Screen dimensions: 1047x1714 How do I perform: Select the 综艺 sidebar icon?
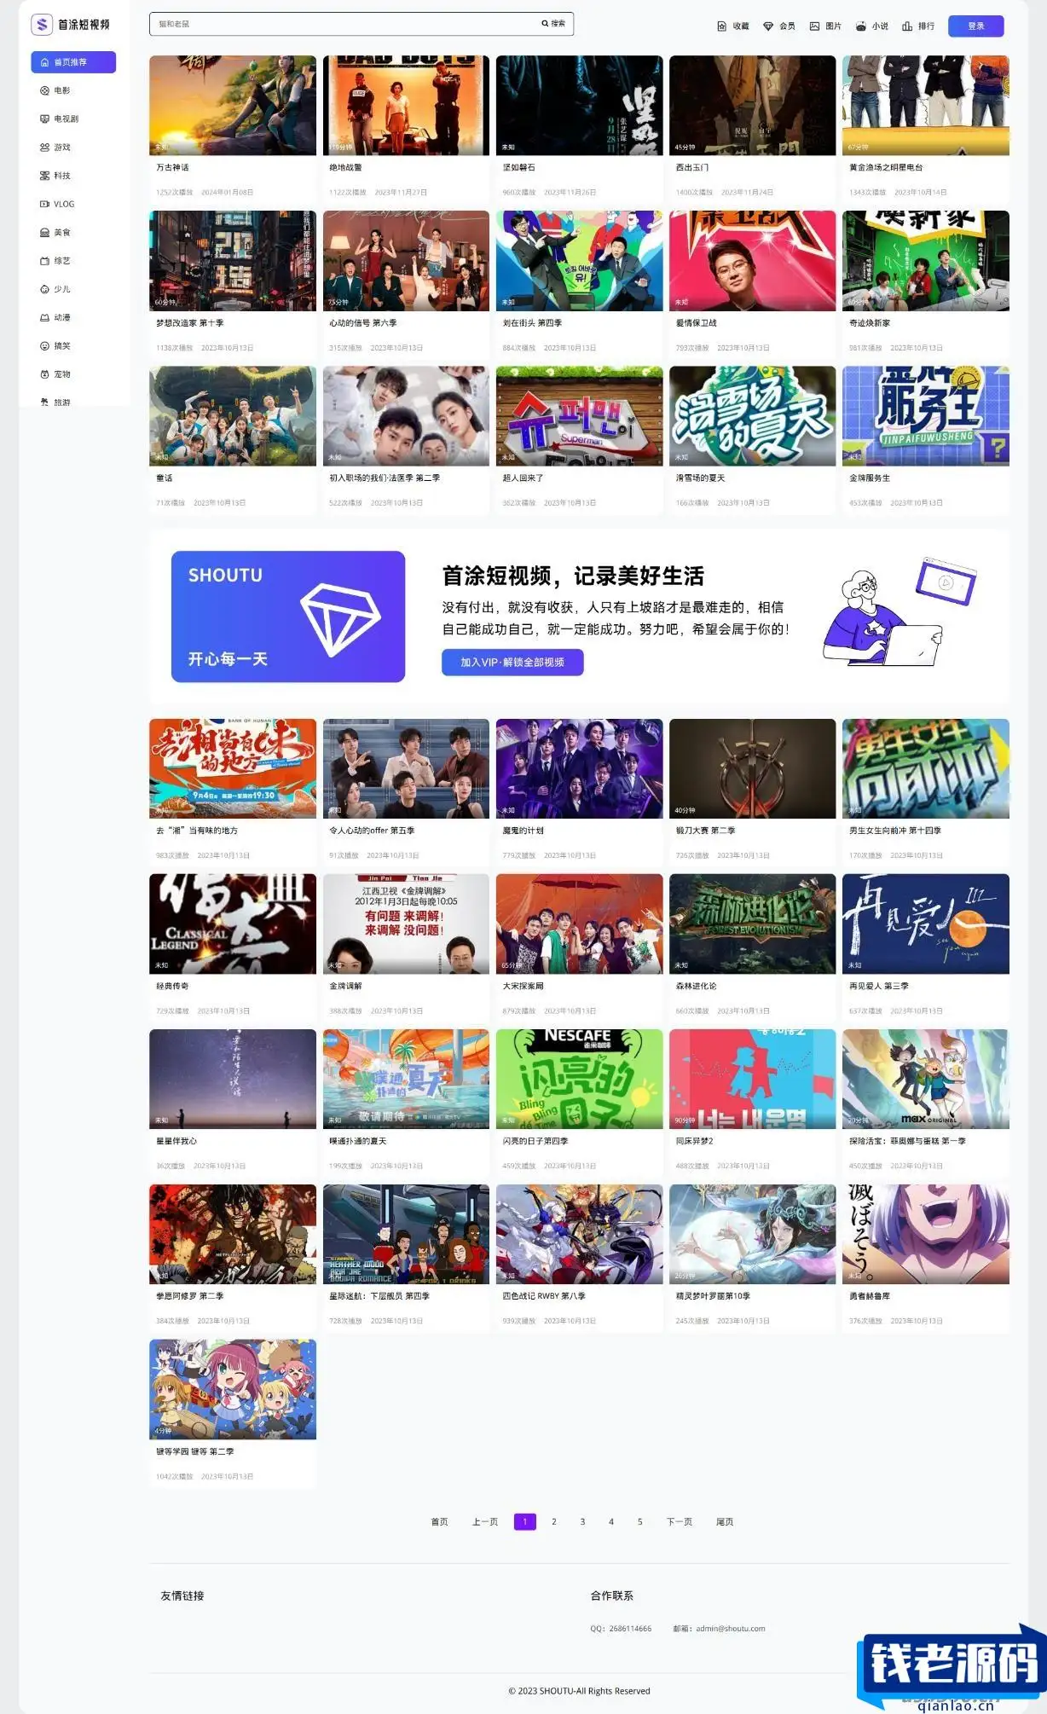tap(44, 261)
